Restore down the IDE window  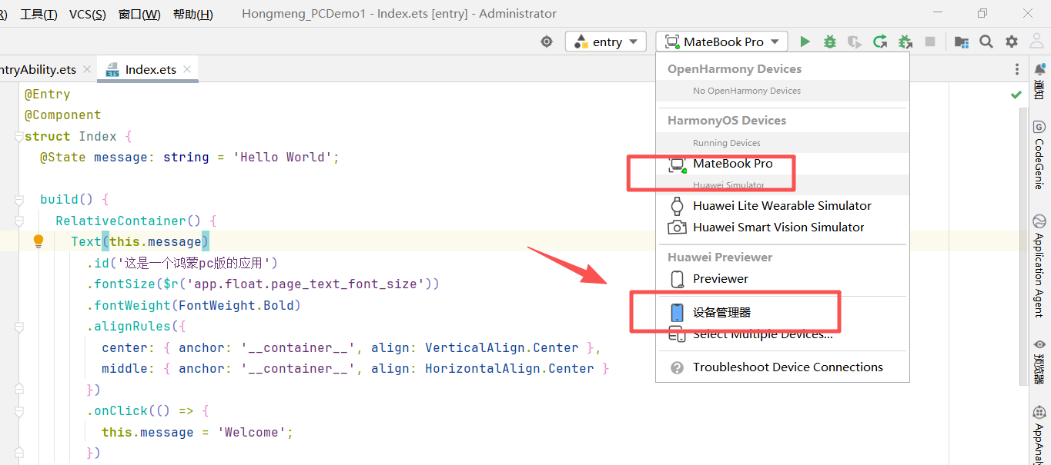click(x=982, y=14)
